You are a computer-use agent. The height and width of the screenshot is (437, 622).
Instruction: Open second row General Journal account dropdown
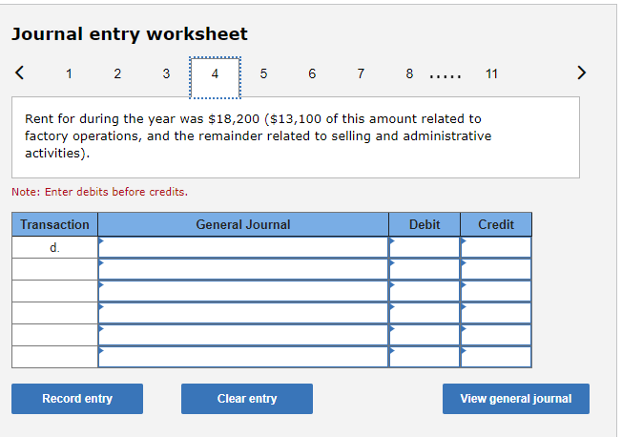[x=242, y=269]
